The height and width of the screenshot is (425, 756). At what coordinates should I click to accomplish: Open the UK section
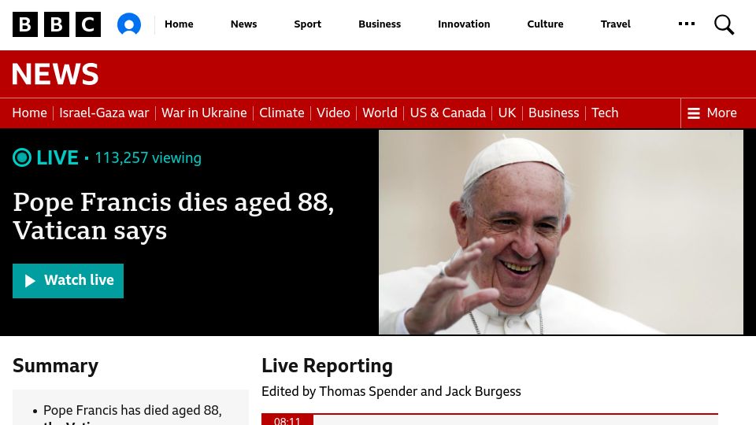point(506,113)
